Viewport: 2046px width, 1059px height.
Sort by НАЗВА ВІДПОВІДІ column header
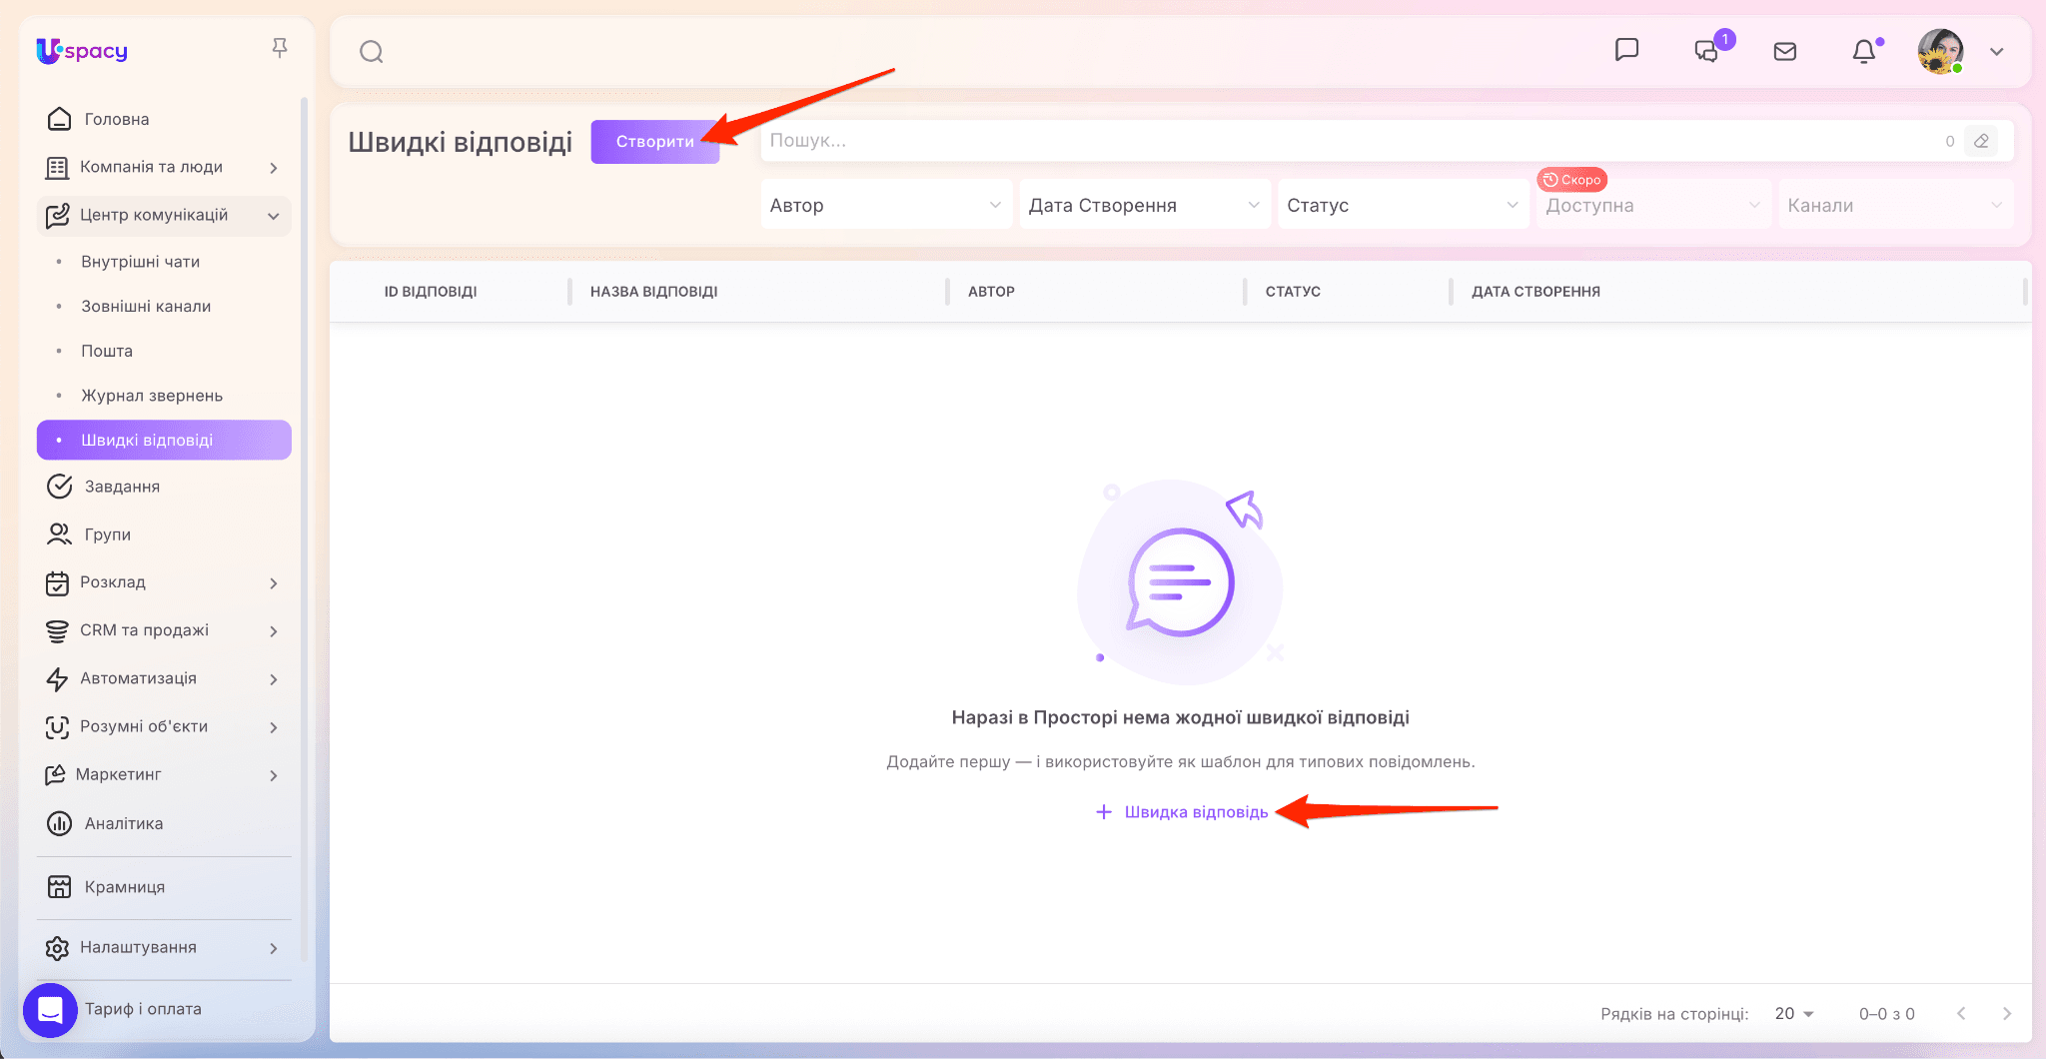pos(654,292)
